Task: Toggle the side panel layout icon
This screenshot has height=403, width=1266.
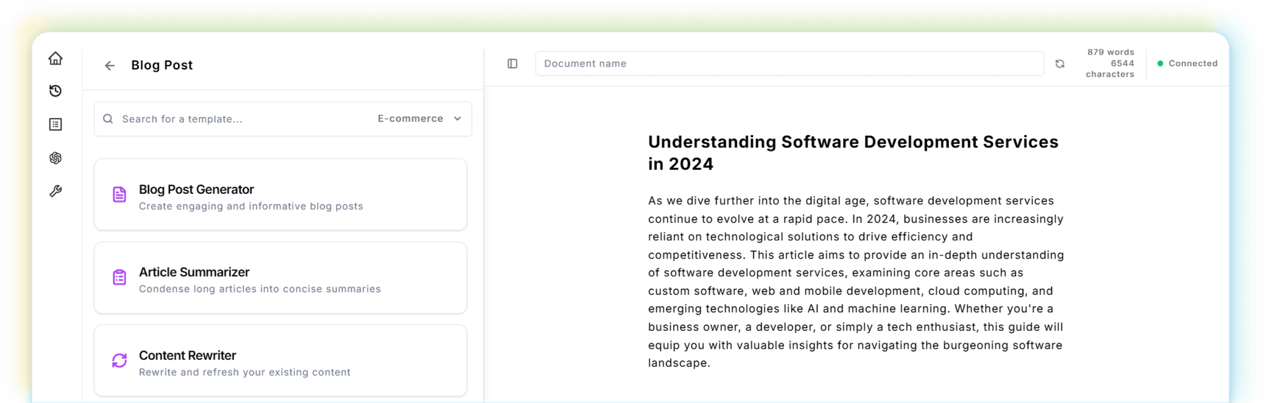Action: (x=512, y=64)
